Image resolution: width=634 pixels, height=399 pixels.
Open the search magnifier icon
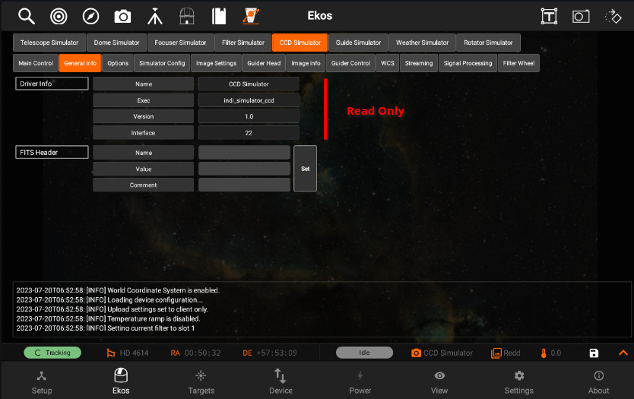tap(27, 16)
